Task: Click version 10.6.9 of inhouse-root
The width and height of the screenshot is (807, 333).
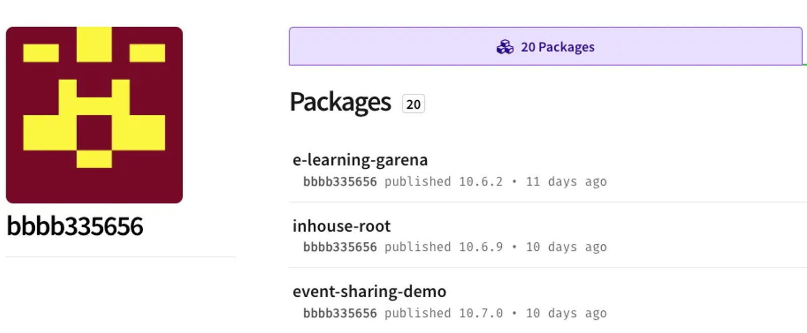Action: pyautogui.click(x=481, y=247)
